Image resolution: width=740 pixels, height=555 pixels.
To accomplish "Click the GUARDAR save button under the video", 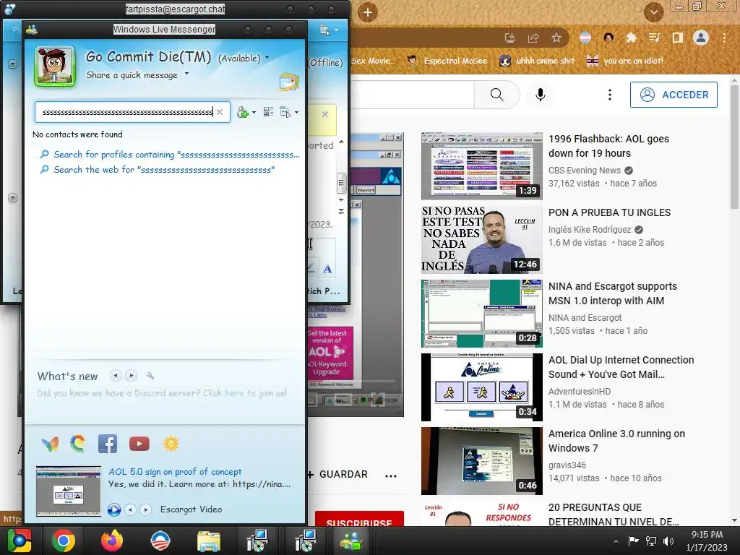I will (337, 474).
